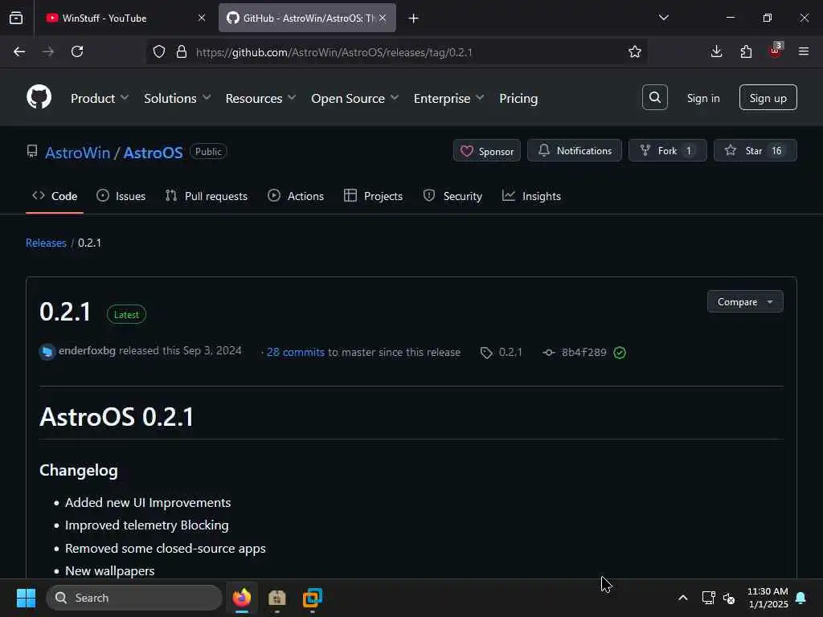Go forward one page
The height and width of the screenshot is (617, 823).
tap(48, 52)
